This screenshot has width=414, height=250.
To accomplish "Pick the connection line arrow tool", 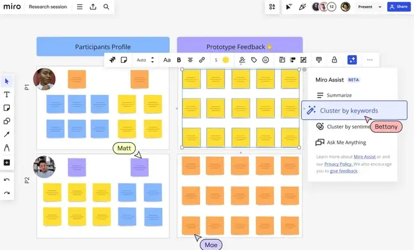I will point(7,135).
